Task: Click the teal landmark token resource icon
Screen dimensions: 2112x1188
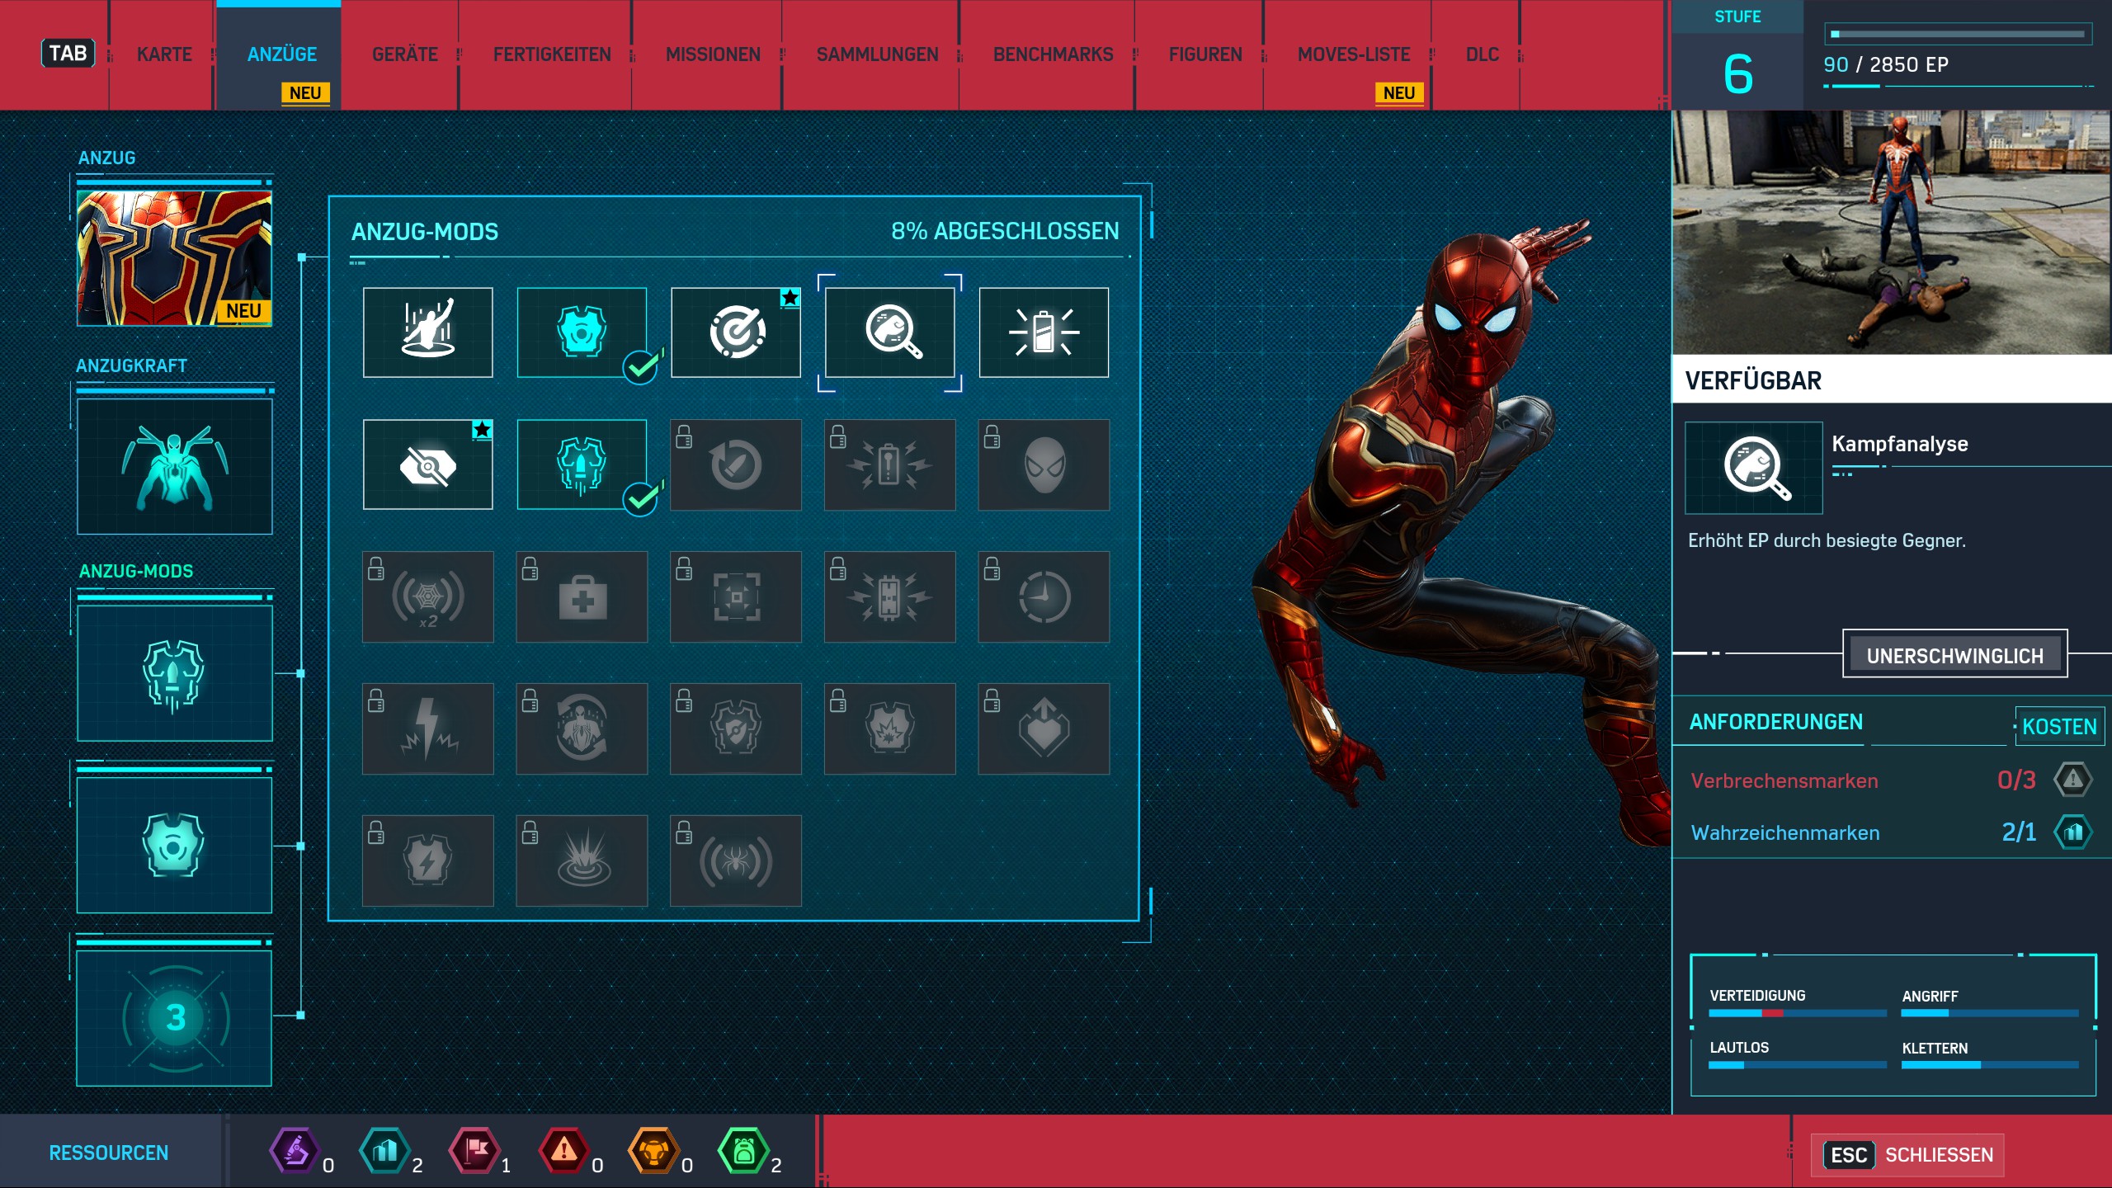Action: tap(384, 1150)
